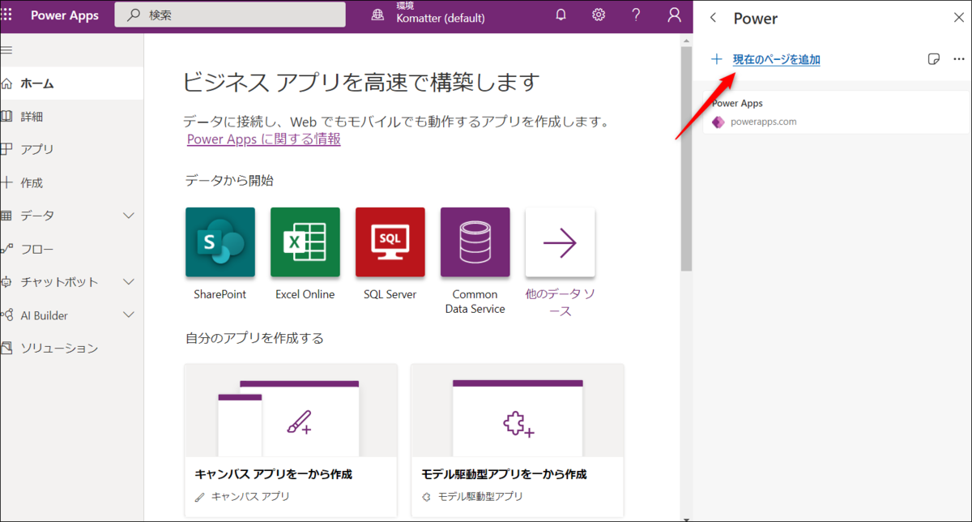The height and width of the screenshot is (522, 972).
Task: Expand the AI Builder menu chevron
Action: [128, 315]
